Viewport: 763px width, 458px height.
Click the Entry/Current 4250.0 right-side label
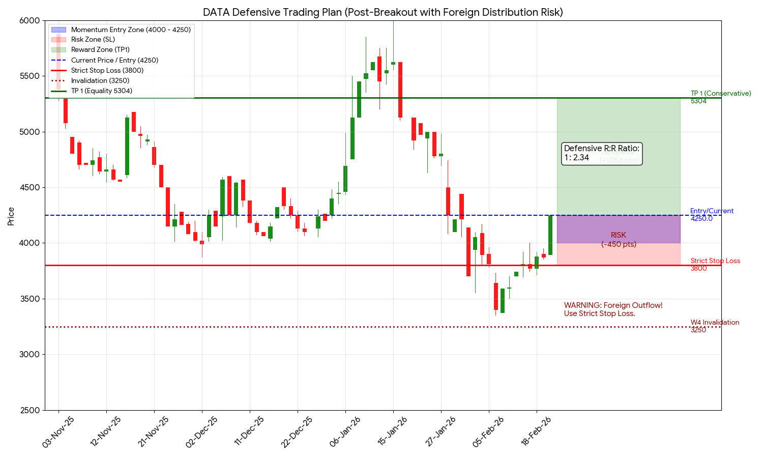(712, 215)
